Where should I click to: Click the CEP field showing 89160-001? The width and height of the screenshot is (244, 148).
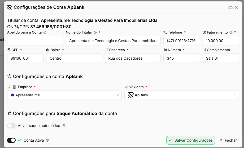click(25, 58)
